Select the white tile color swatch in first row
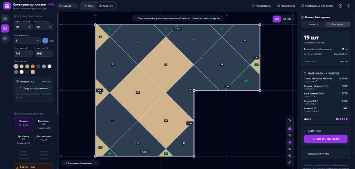 pyautogui.click(x=50, y=66)
